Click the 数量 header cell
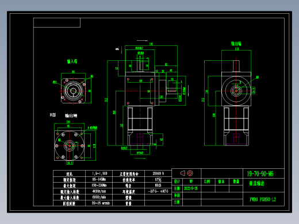This screenshot has width=299, height=224. [x=236, y=181]
